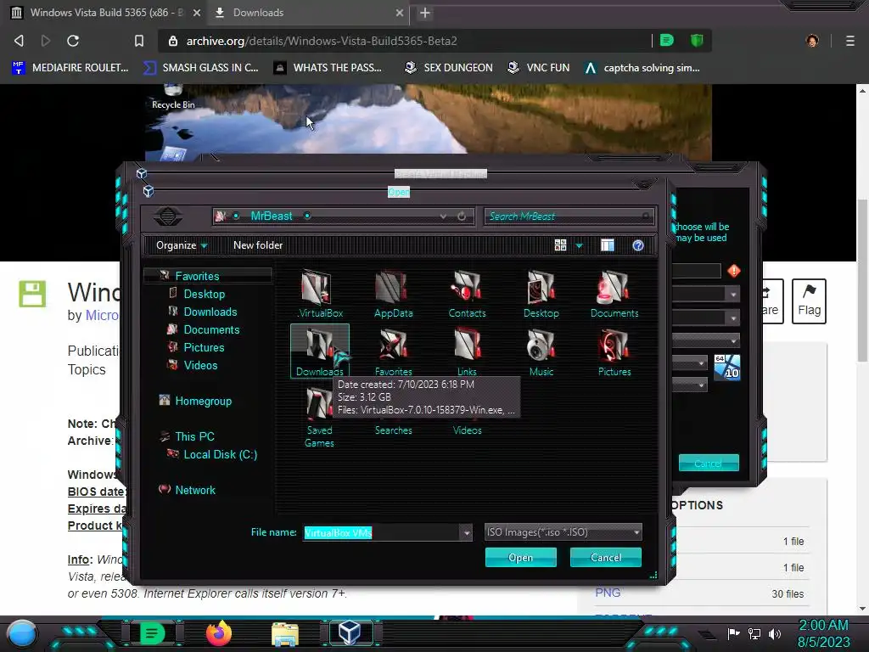Image resolution: width=869 pixels, height=652 pixels.
Task: Expand the address bar history dropdown
Action: point(443,216)
